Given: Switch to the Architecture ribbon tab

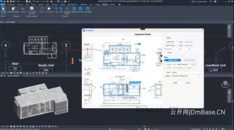Looking at the screenshot, I should pyautogui.click(x=11, y=4).
